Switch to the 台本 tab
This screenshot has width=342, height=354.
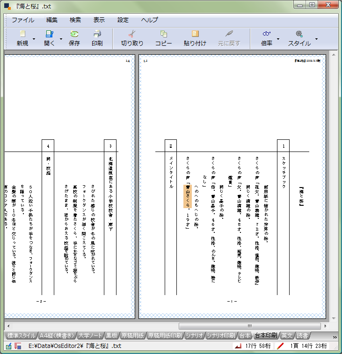point(245,336)
